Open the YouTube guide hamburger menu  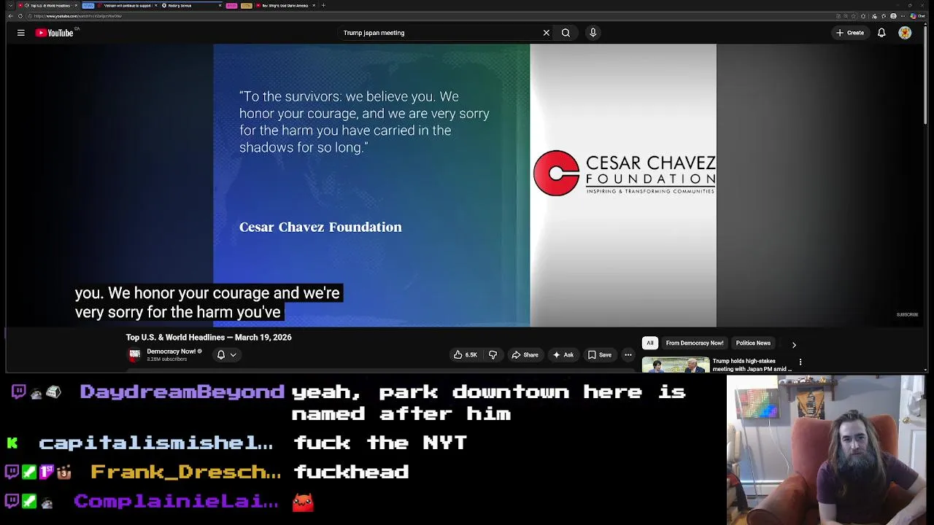20,33
